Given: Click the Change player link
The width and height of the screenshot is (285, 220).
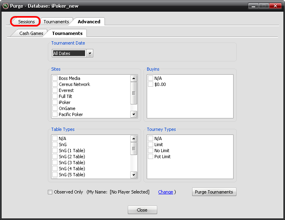Looking at the screenshot, I should [166, 192].
